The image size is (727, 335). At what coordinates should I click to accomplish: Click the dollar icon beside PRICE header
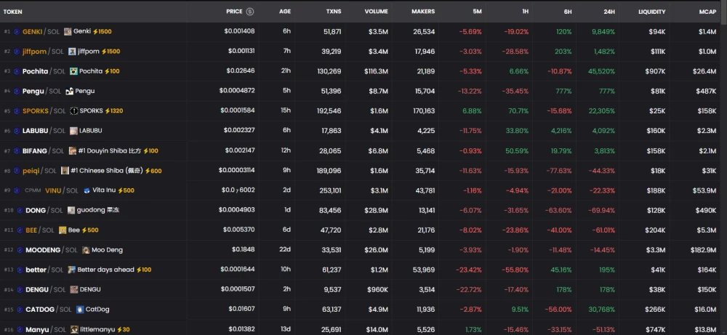click(x=250, y=12)
